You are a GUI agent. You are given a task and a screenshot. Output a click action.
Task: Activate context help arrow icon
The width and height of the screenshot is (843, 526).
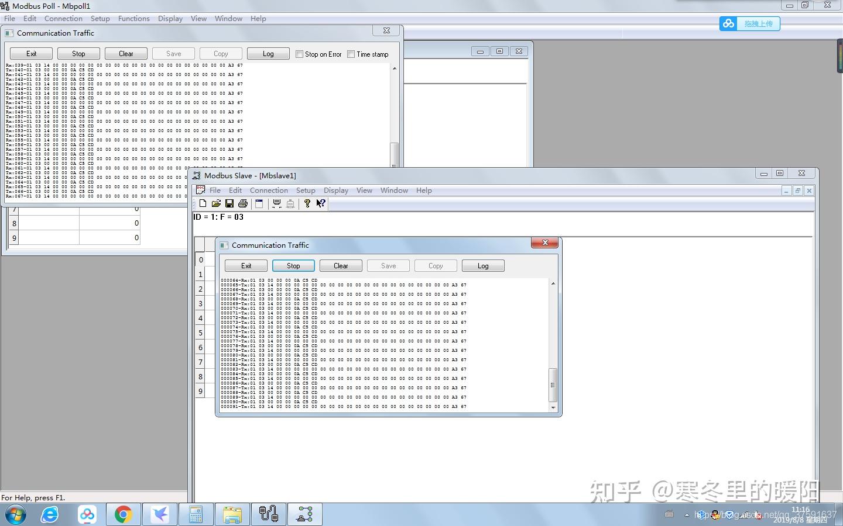point(320,203)
